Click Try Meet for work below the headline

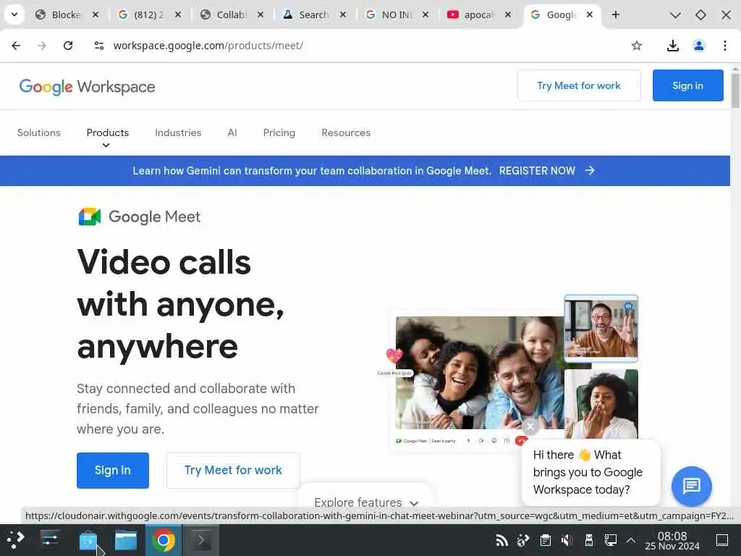pyautogui.click(x=233, y=470)
